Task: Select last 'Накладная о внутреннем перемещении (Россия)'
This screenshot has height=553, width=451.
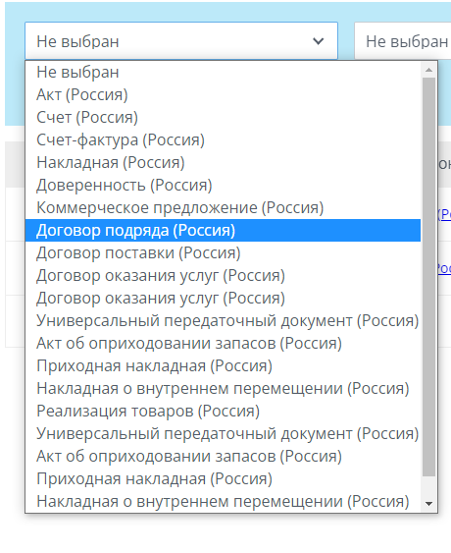Action: click(223, 501)
